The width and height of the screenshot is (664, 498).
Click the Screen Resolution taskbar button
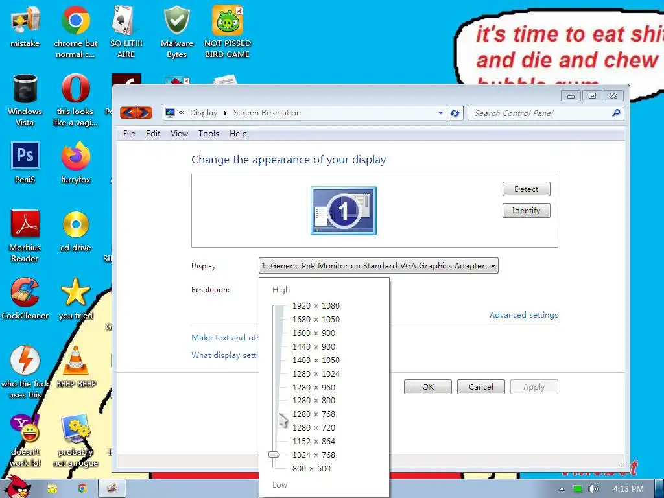click(x=112, y=488)
